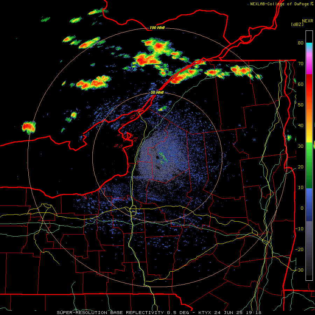This screenshot has width=315, height=315.
Task: Click the -30 value on the dBZ scale
Action: click(299, 270)
